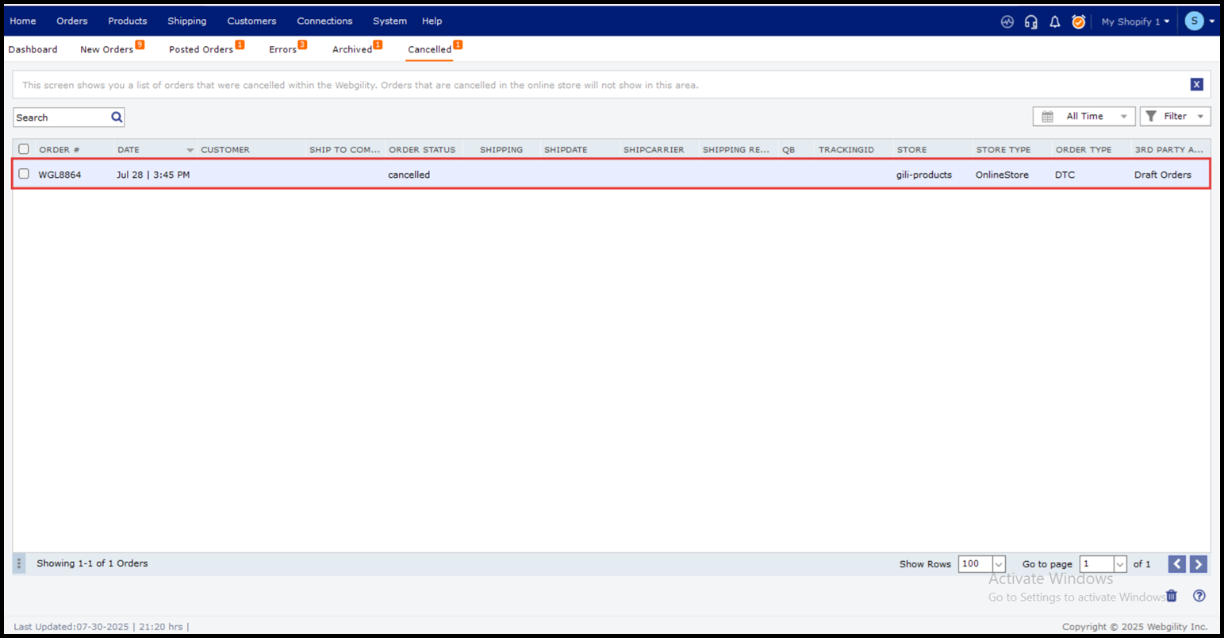1224x638 pixels.
Task: Click the orange alarm clock scheduler icon
Action: [x=1079, y=22]
